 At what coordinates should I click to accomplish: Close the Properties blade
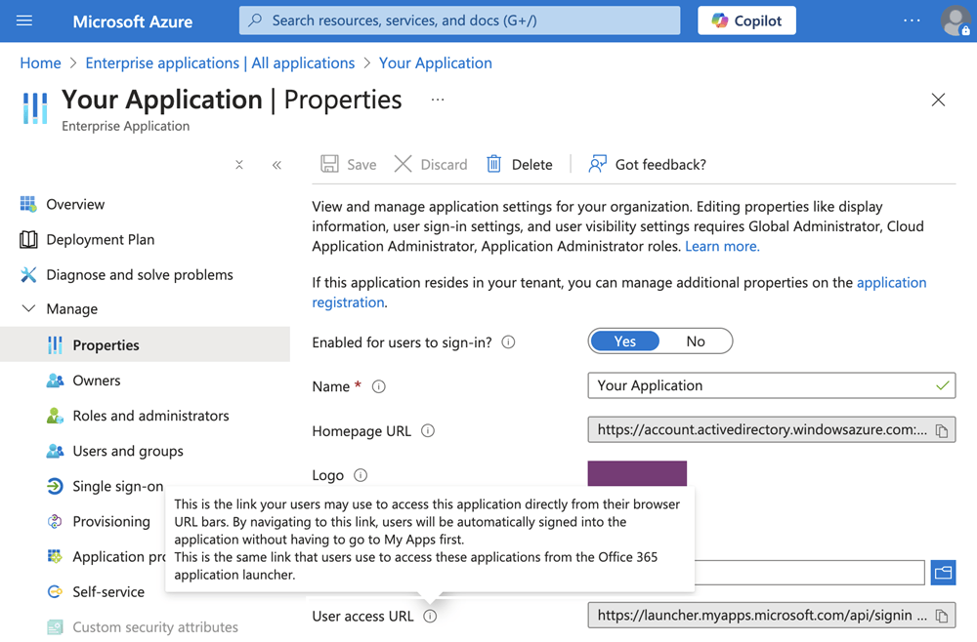pyautogui.click(x=938, y=100)
